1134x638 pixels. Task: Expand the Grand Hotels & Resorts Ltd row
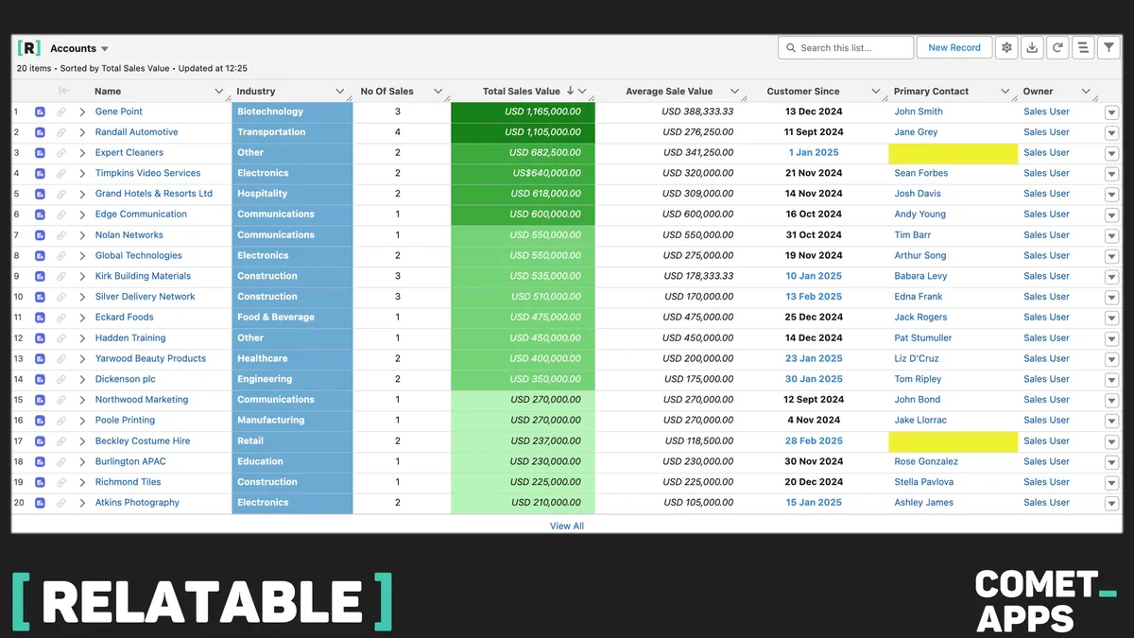82,194
